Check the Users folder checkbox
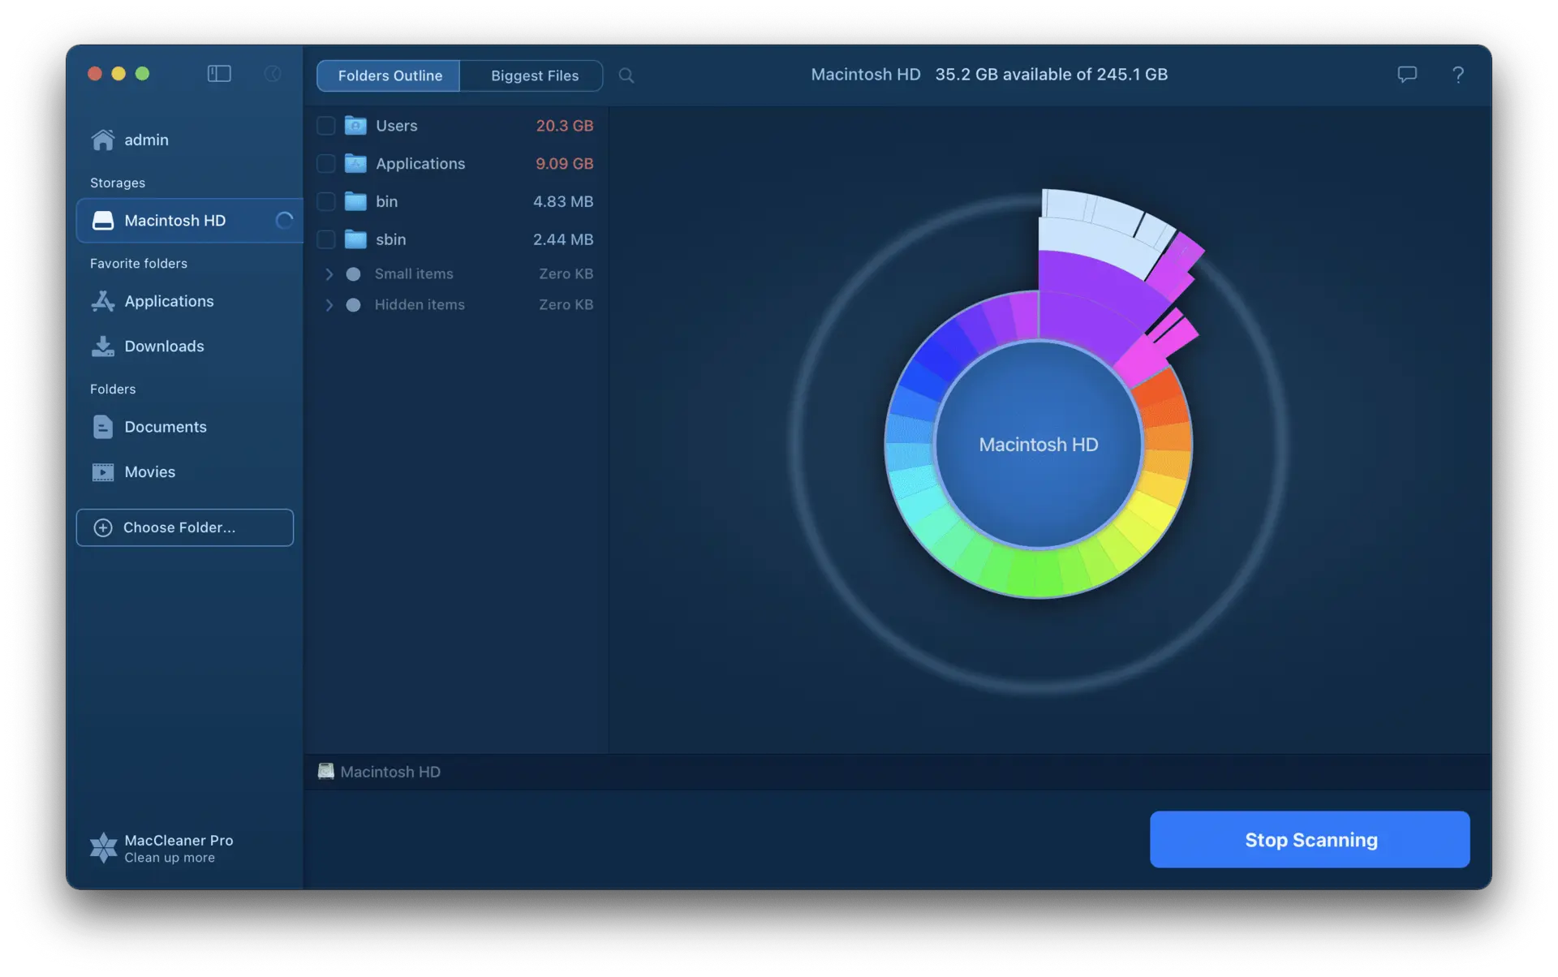 [325, 126]
